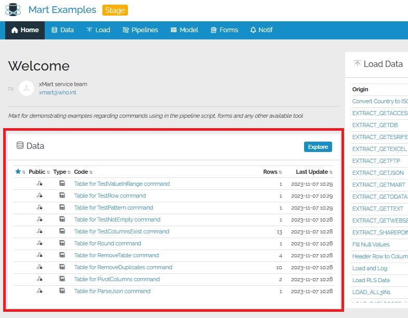Image resolution: width=408 pixels, height=318 pixels.
Task: Open Table for TestNotEmpty command
Action: click(117, 219)
